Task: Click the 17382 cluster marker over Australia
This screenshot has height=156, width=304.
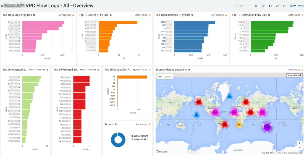Action: (267, 128)
